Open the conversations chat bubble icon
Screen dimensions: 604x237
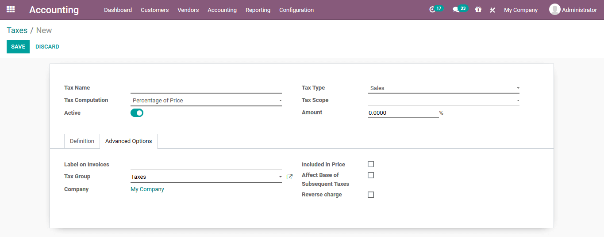tap(456, 10)
